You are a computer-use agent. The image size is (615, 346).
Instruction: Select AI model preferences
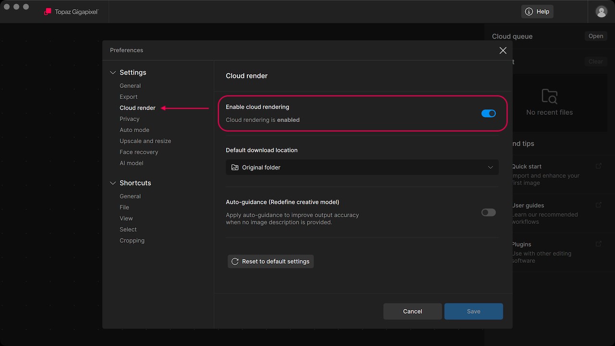pyautogui.click(x=132, y=163)
